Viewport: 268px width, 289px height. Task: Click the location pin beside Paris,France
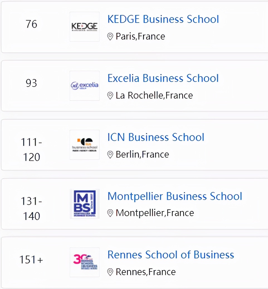pos(110,36)
